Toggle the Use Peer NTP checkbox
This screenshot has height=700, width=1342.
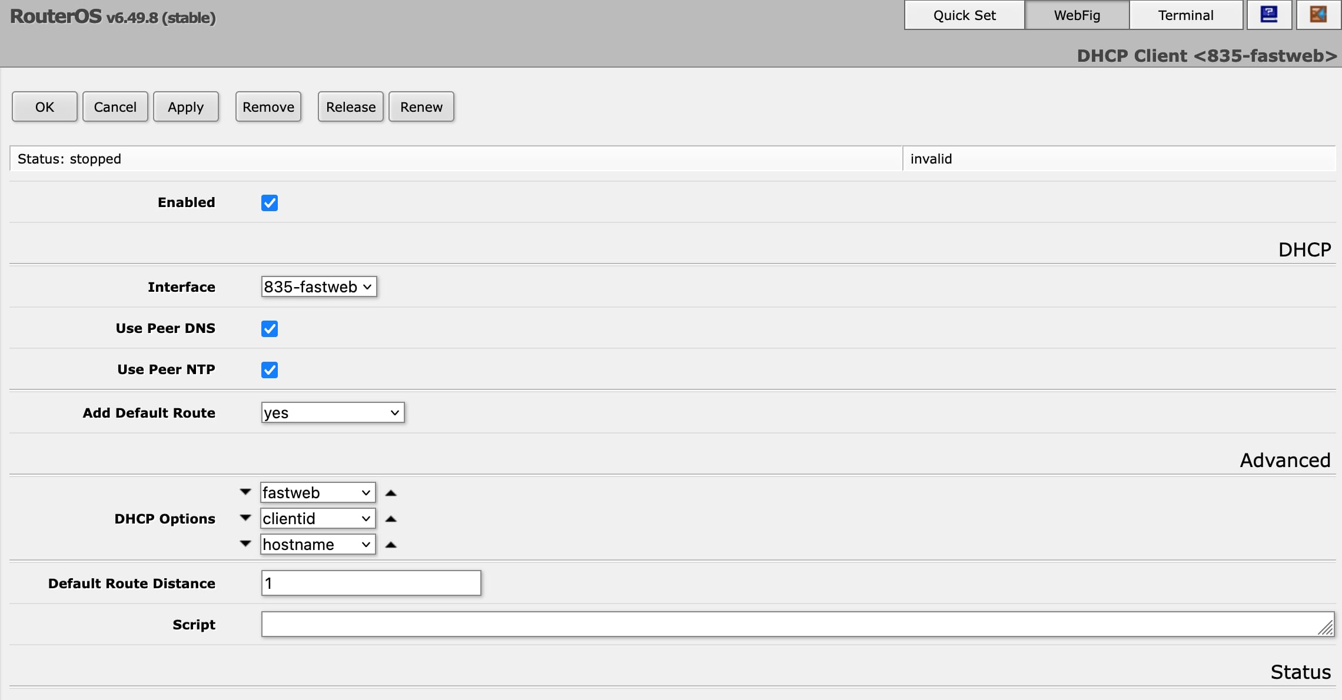click(270, 370)
